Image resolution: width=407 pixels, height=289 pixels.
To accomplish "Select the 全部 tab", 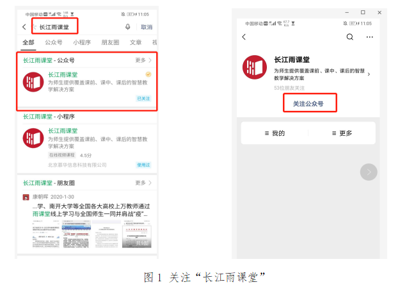I will coord(28,42).
